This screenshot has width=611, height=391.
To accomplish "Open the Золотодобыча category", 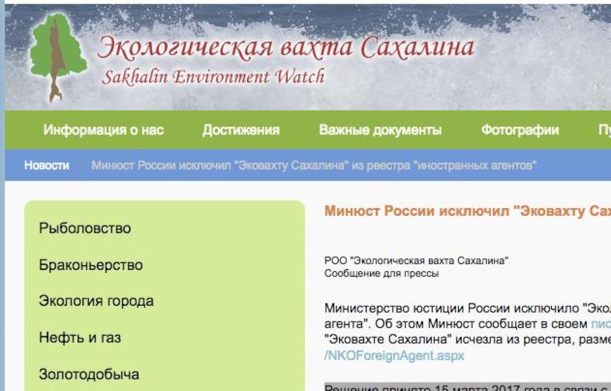I will (x=89, y=374).
